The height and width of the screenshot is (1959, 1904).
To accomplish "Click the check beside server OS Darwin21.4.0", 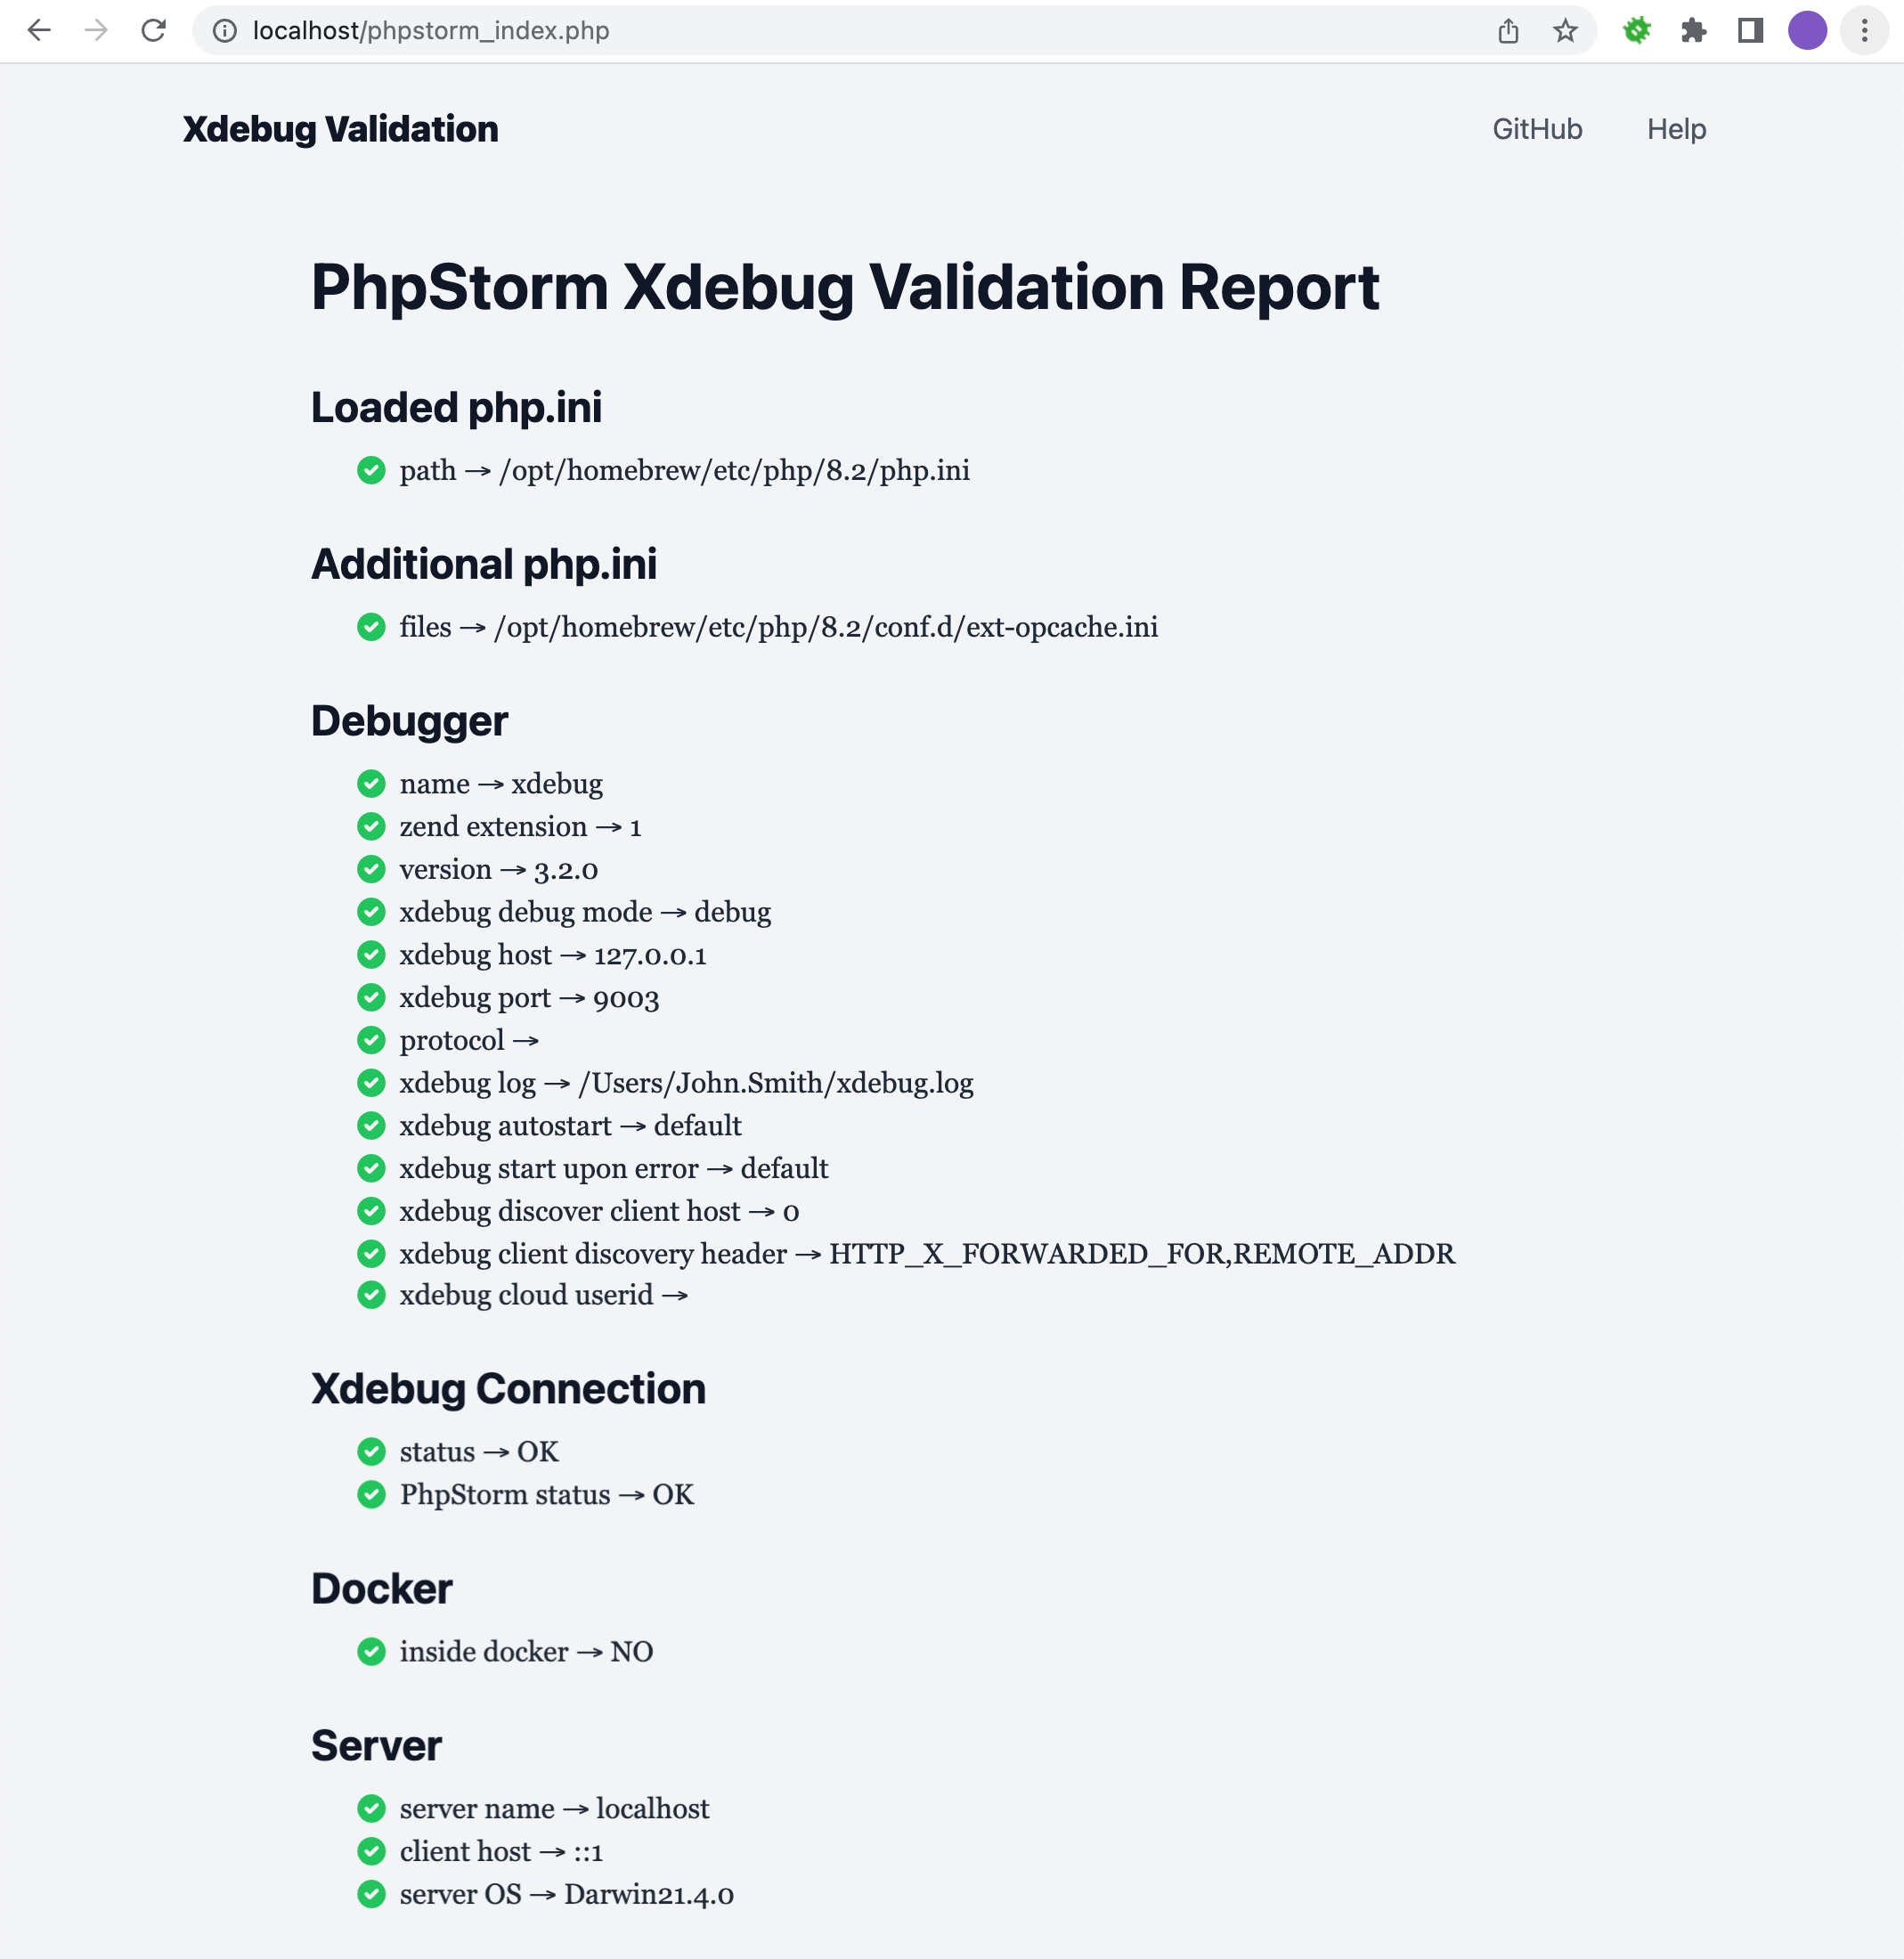I will (372, 1894).
